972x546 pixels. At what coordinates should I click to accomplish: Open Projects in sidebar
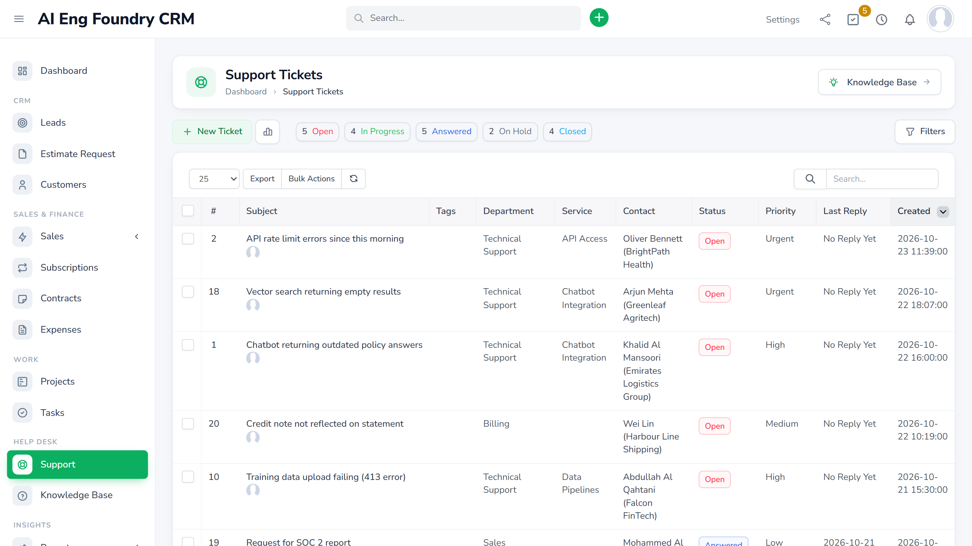point(77,382)
